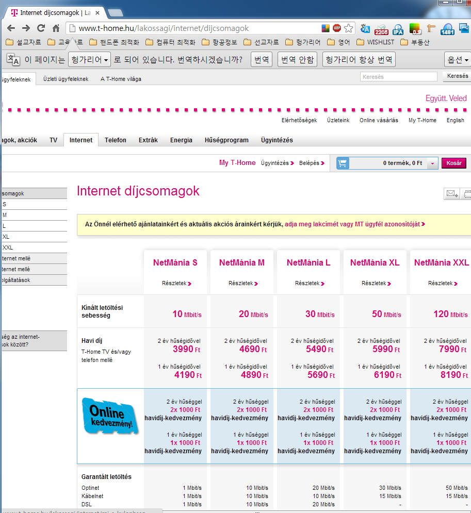
Task: Click the Online kedvezmény badge
Action: (x=110, y=417)
